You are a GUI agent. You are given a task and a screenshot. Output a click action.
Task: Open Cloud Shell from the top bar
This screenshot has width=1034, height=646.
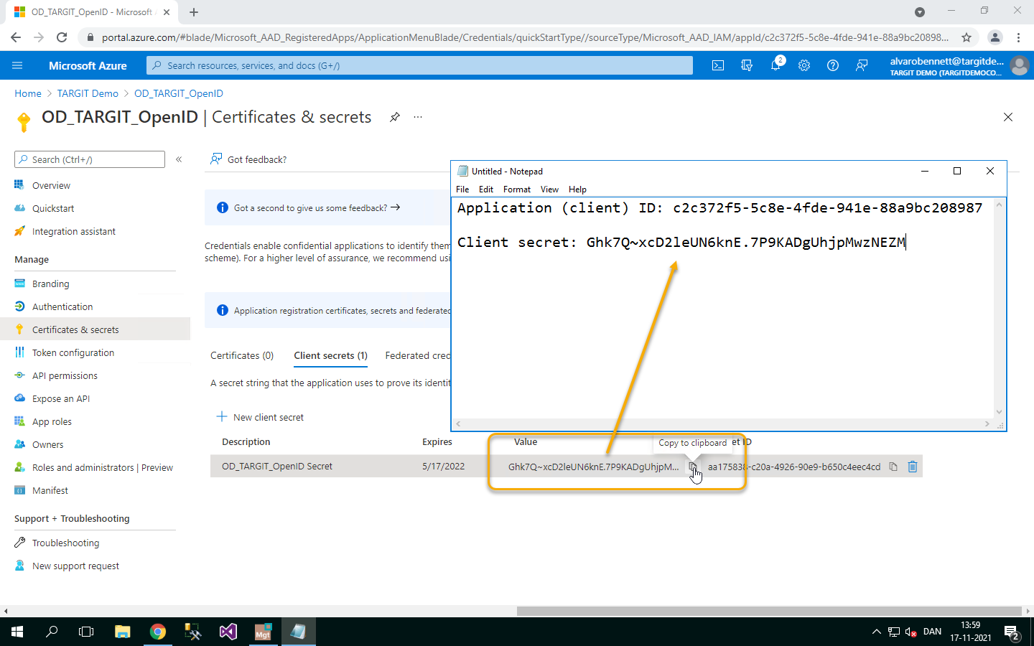718,65
